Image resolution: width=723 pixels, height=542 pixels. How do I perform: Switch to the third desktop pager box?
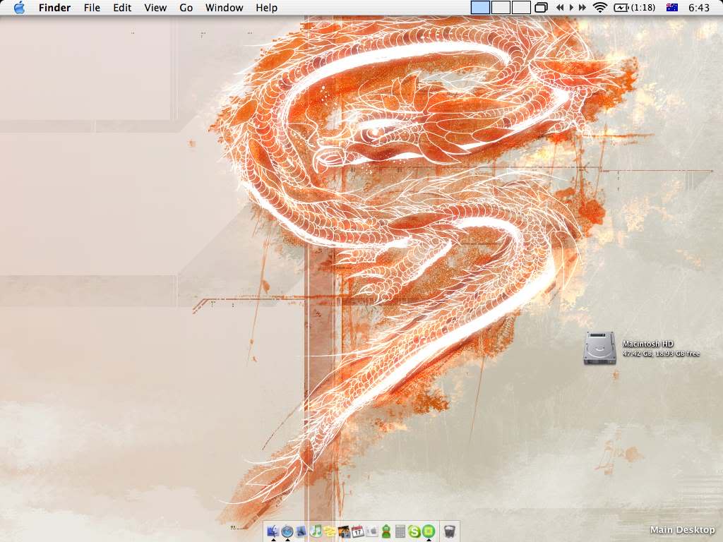[x=521, y=7]
